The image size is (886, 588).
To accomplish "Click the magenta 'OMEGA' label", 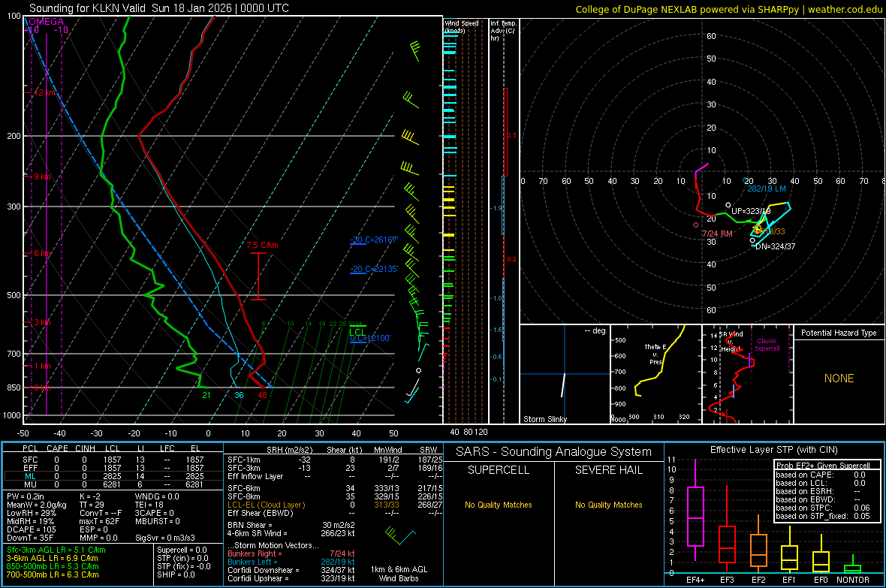I will pyautogui.click(x=47, y=22).
